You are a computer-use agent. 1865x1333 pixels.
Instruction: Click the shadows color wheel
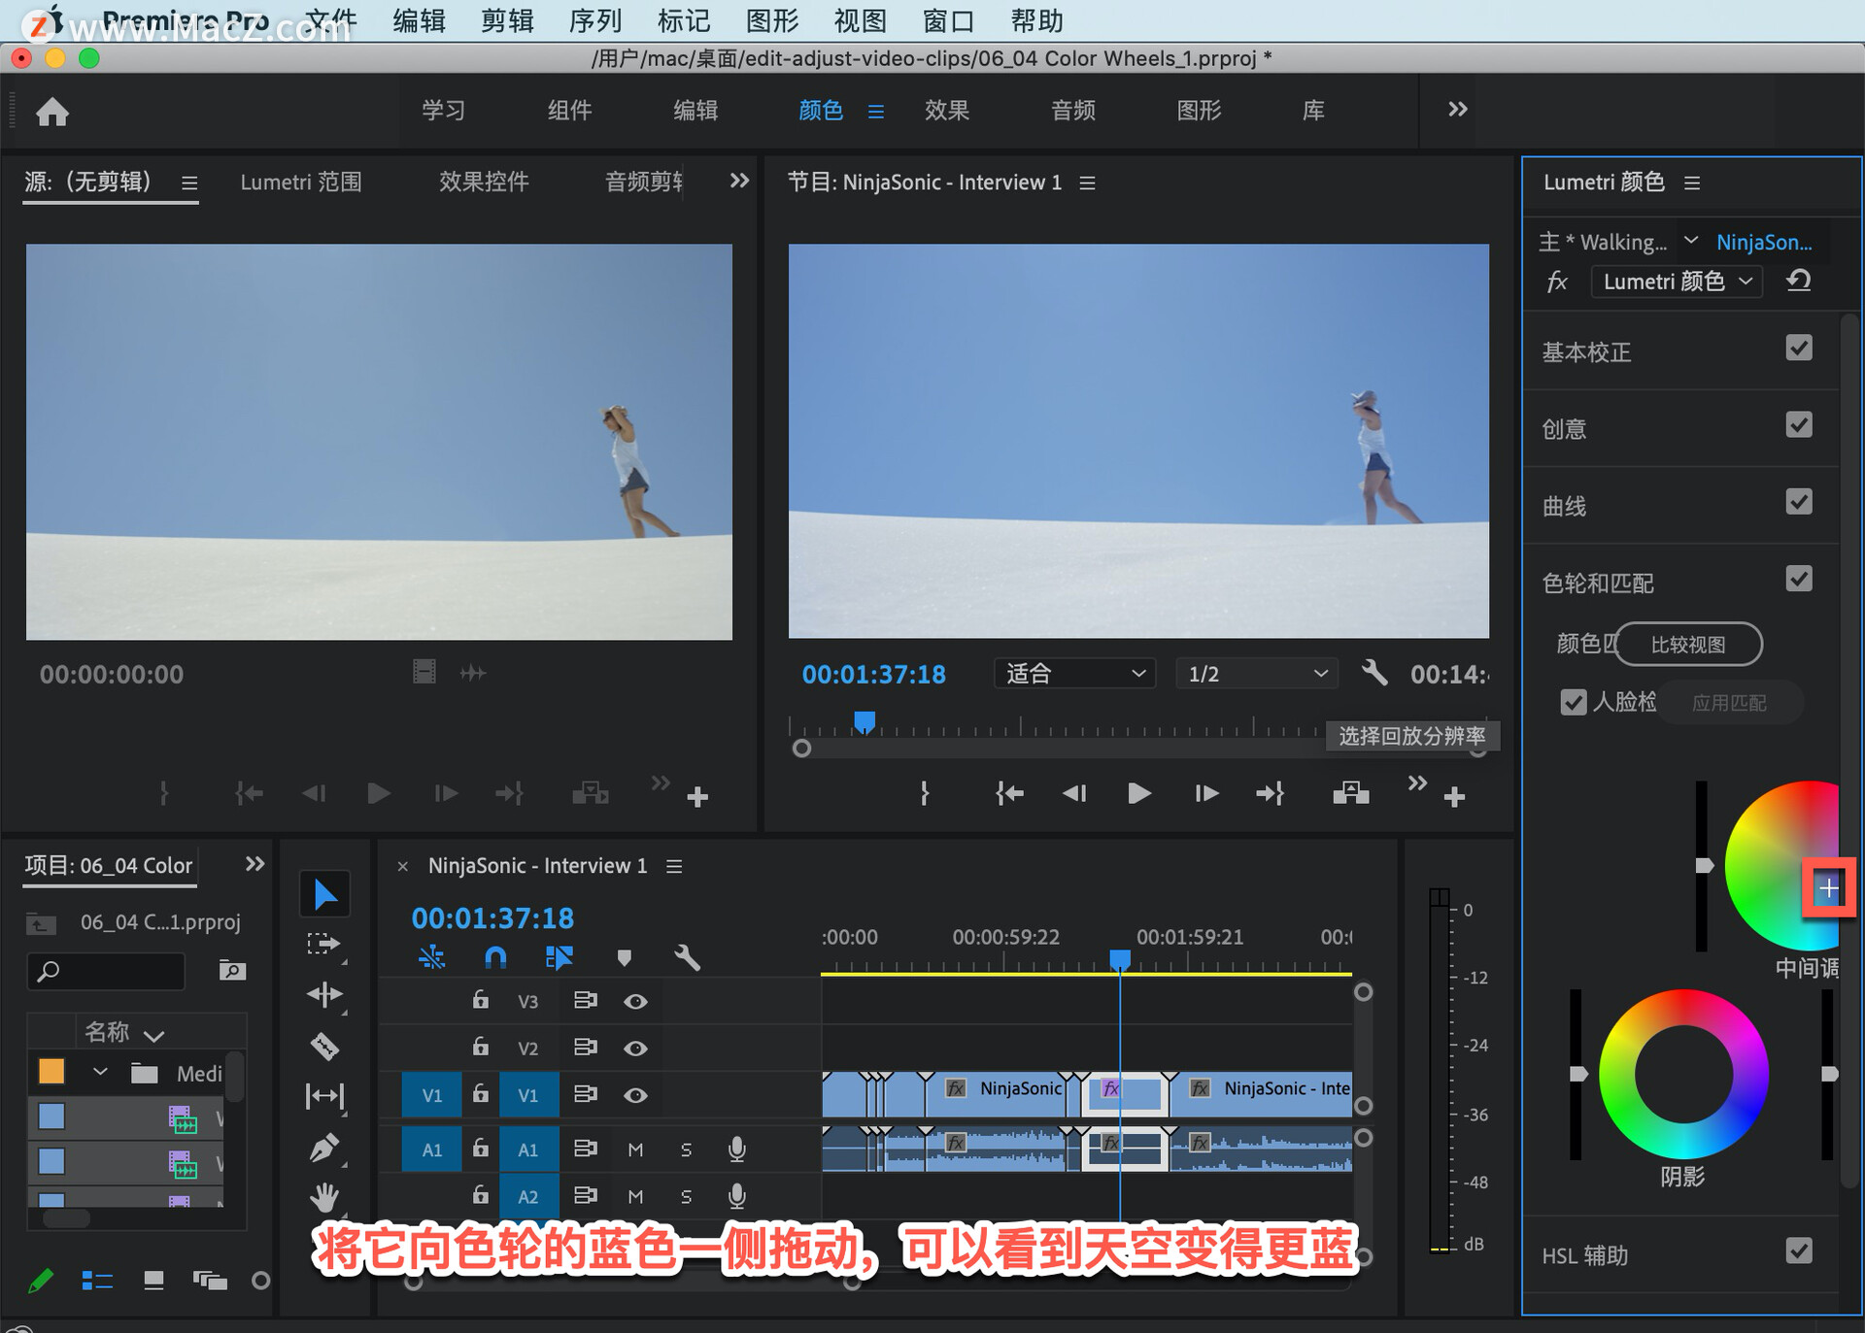click(x=1683, y=1074)
